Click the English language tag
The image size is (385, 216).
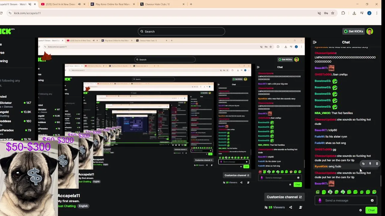[83, 206]
